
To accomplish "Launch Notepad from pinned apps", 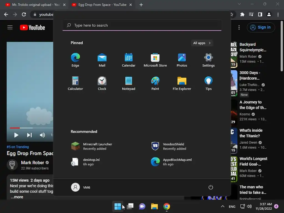I will pyautogui.click(x=129, y=83).
